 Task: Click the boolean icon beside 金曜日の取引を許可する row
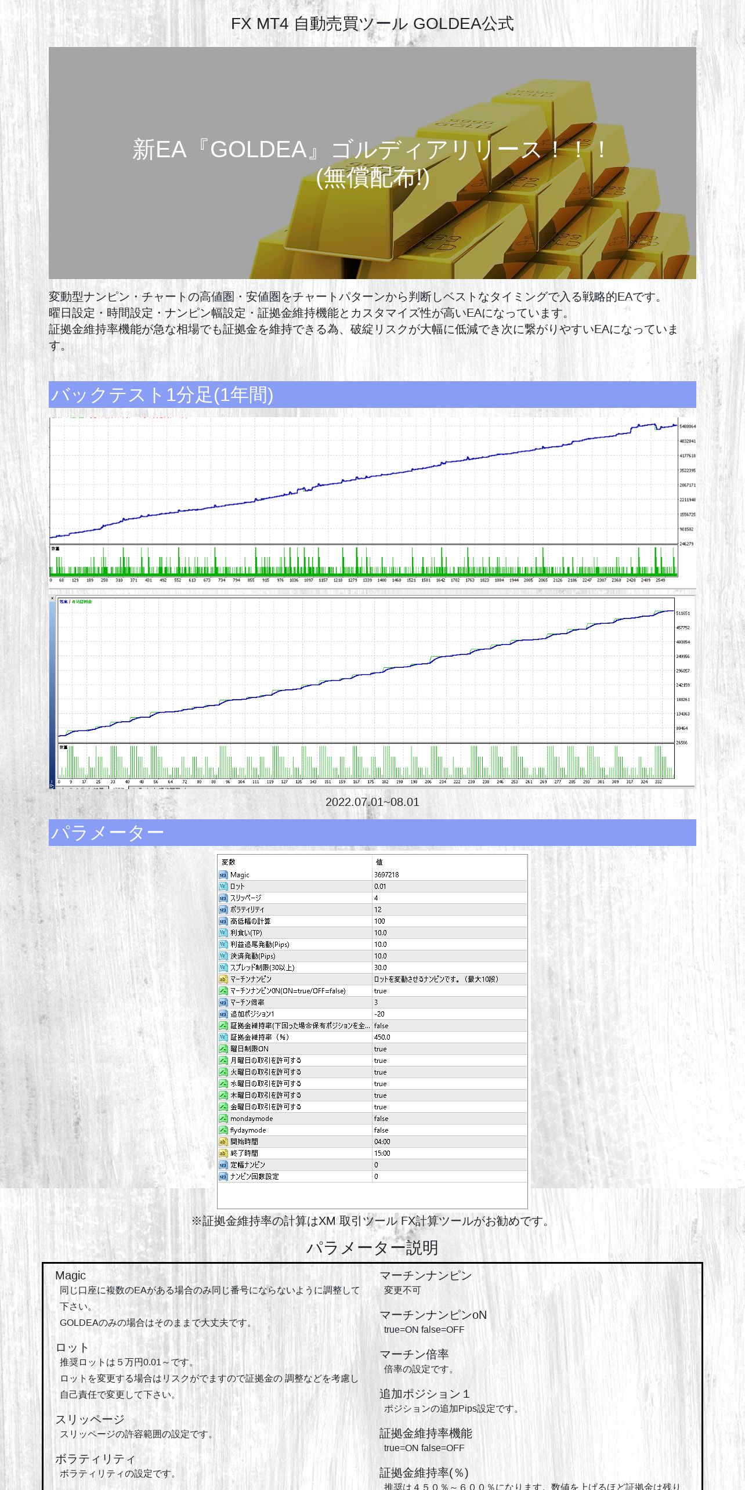223,1107
